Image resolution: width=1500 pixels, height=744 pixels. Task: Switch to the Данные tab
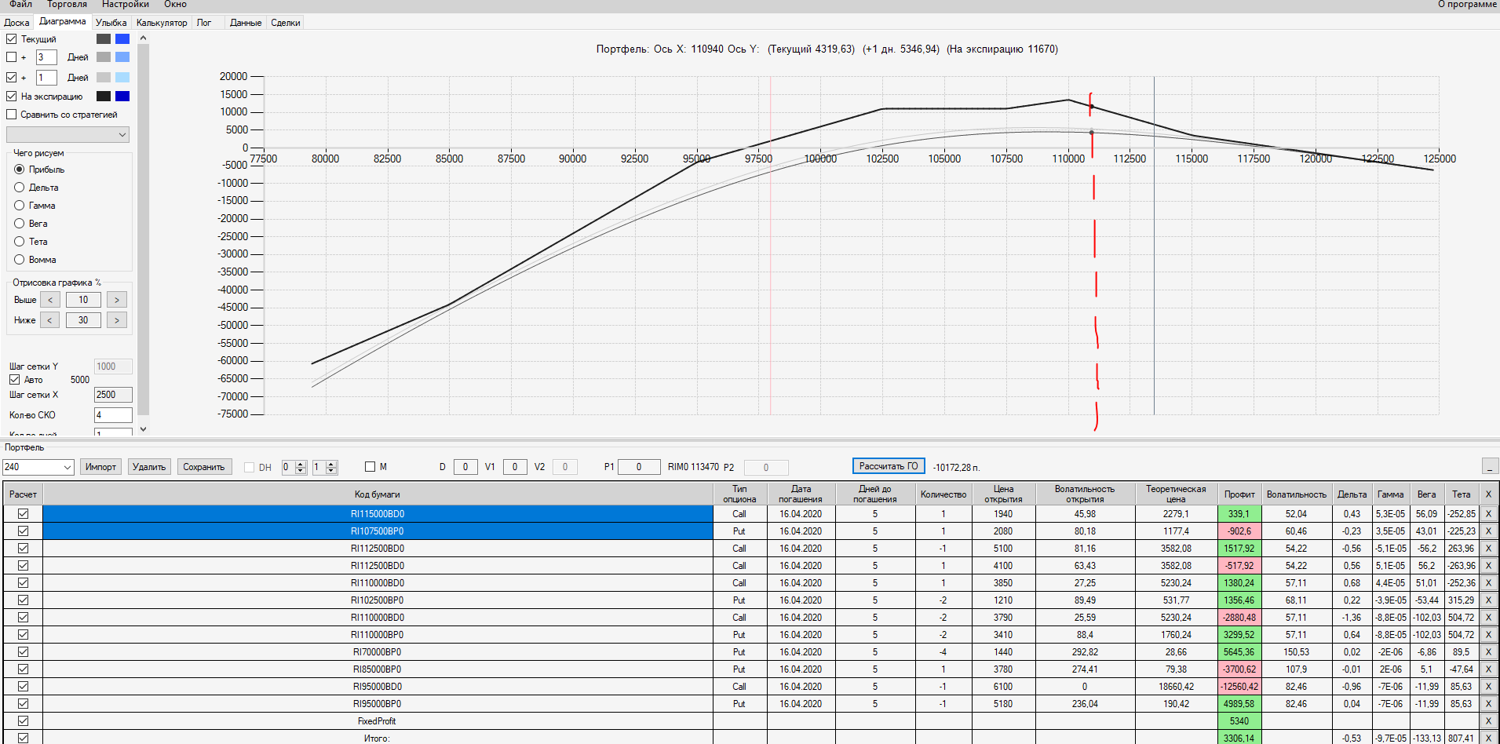[246, 23]
